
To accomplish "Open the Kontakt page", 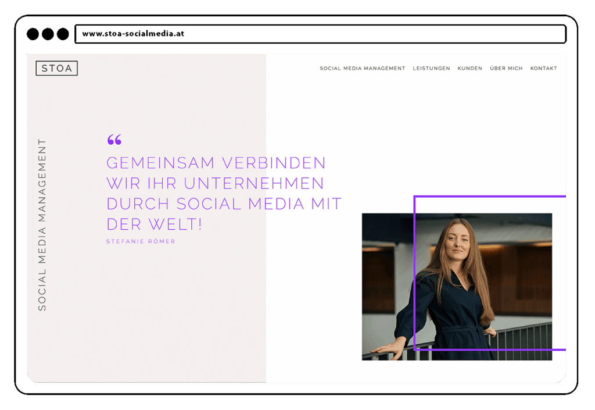I will click(x=543, y=69).
